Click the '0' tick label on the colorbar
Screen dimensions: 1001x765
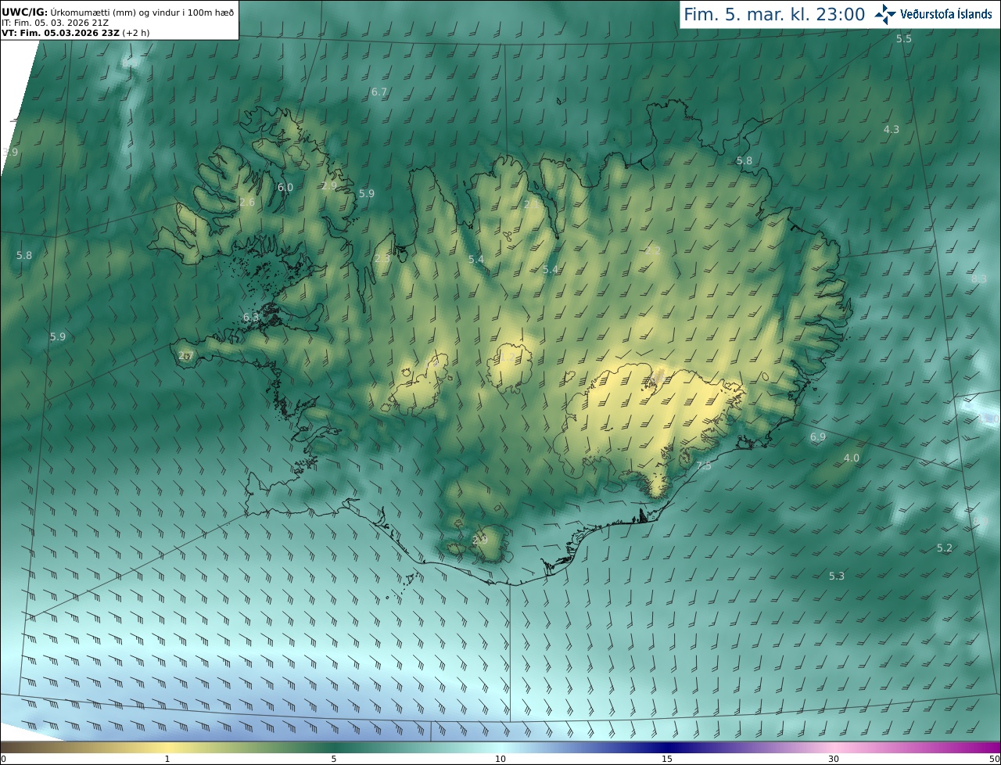pos(3,759)
